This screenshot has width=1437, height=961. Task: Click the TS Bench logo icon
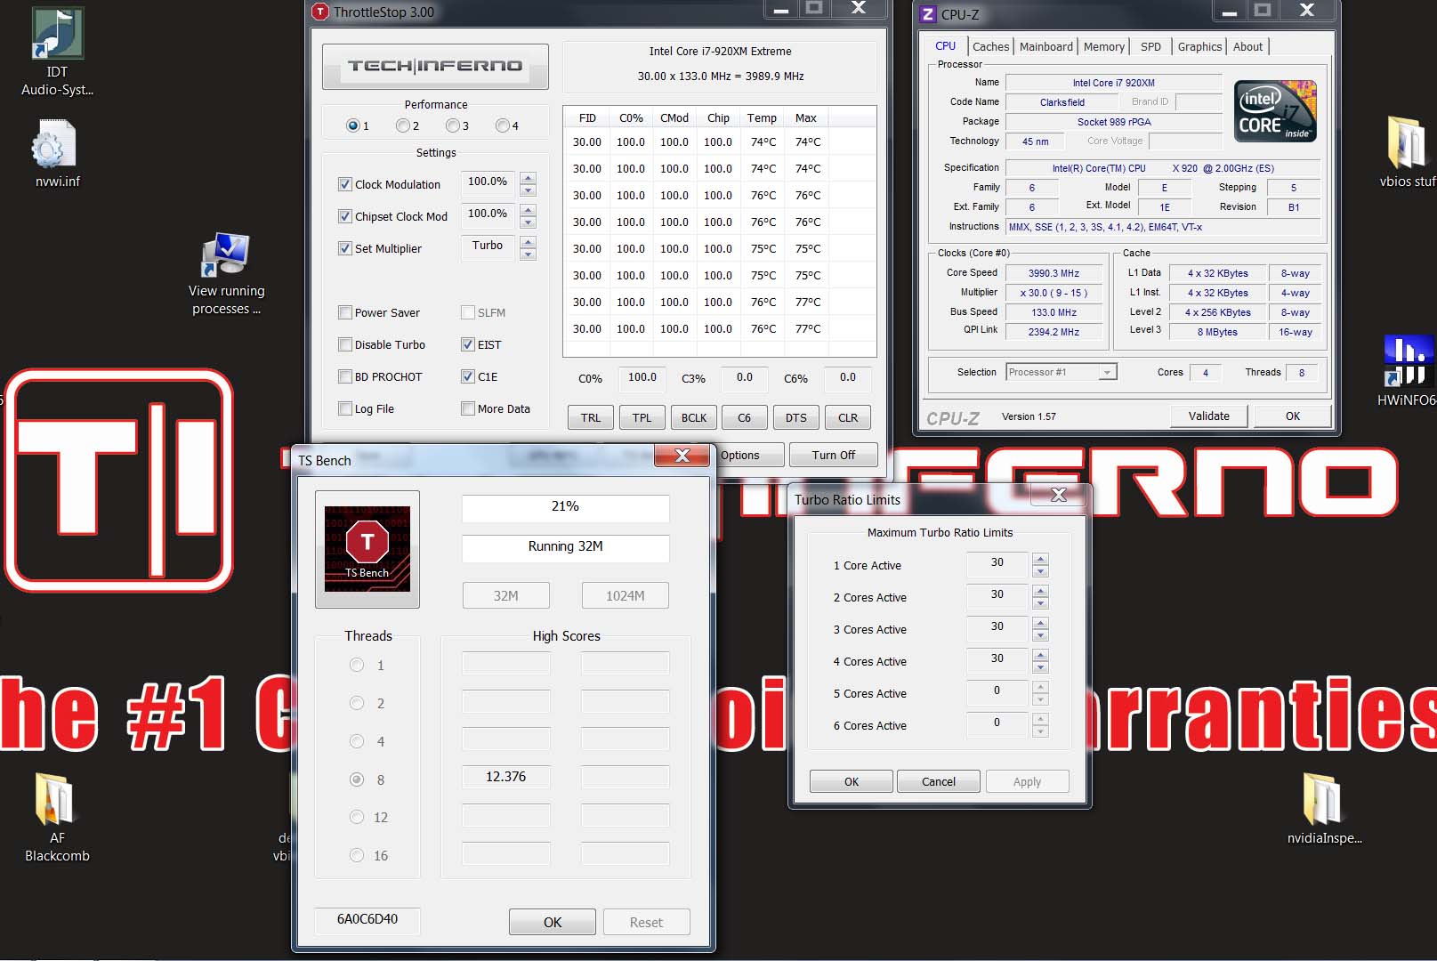[367, 549]
